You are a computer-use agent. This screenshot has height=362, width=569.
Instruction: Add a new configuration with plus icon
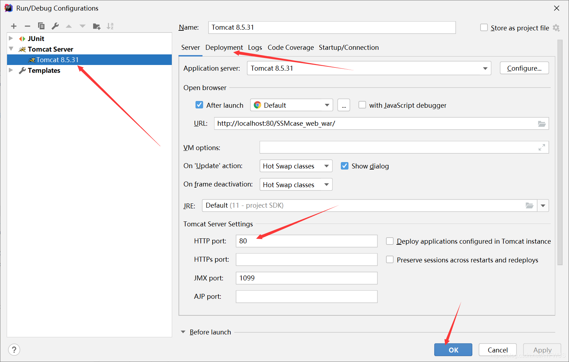(x=14, y=26)
